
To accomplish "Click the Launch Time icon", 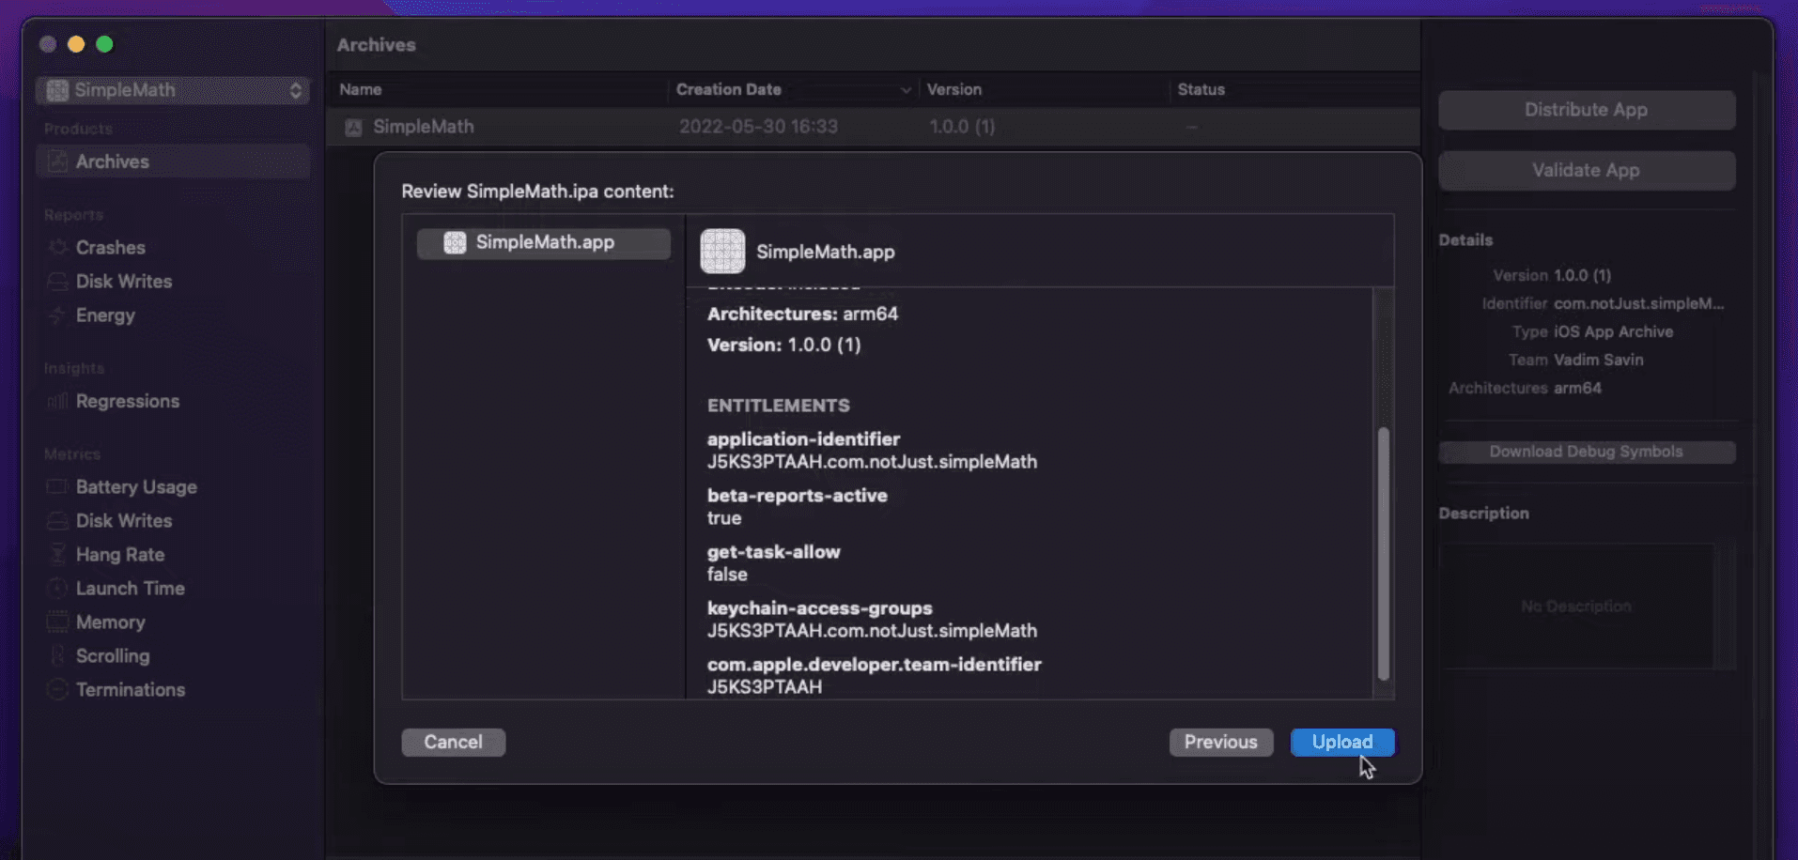I will coord(57,589).
